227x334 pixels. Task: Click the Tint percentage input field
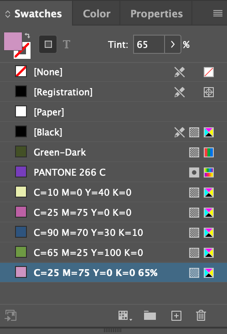pyautogui.click(x=149, y=44)
